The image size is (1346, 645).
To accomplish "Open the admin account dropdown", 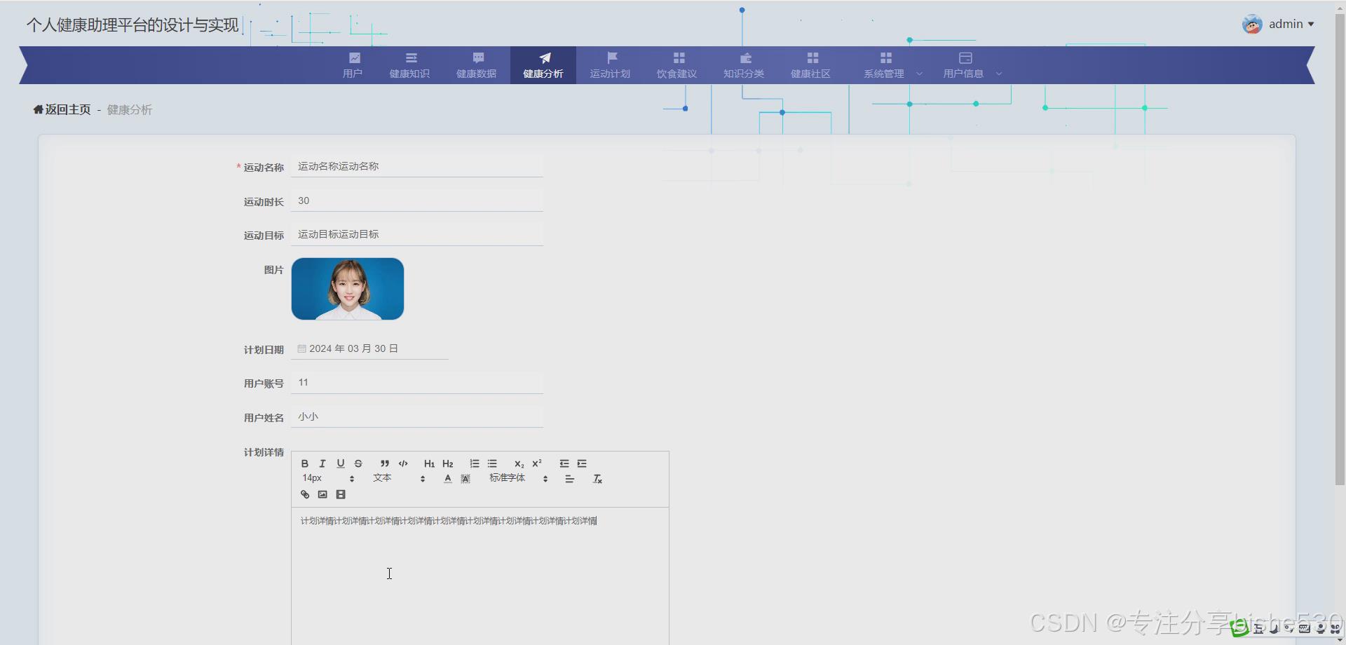I will (1279, 25).
